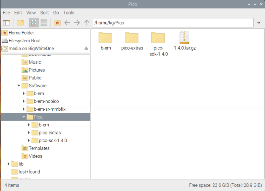Open the 1.4.0.tar.gz archive file
The height and width of the screenshot is (191, 265).
click(x=185, y=41)
